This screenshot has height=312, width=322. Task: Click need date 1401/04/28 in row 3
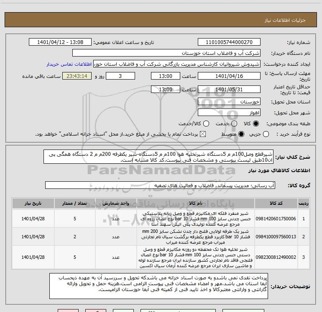[33, 257]
